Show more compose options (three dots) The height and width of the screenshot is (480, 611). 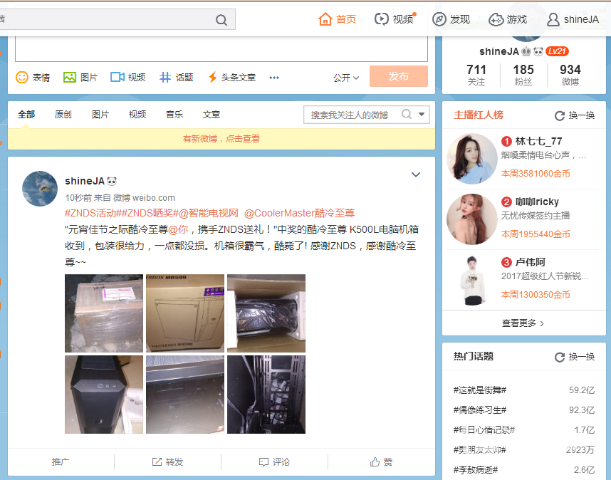tap(274, 78)
